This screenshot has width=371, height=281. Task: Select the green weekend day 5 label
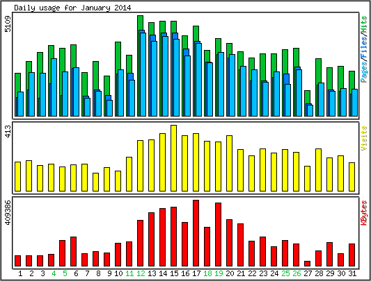[x=65, y=273]
